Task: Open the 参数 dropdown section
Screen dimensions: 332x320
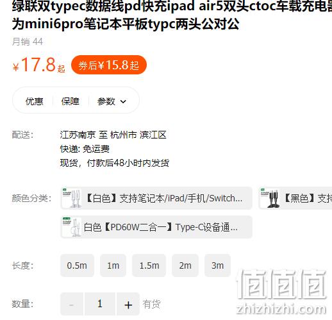Action: pyautogui.click(x=112, y=101)
